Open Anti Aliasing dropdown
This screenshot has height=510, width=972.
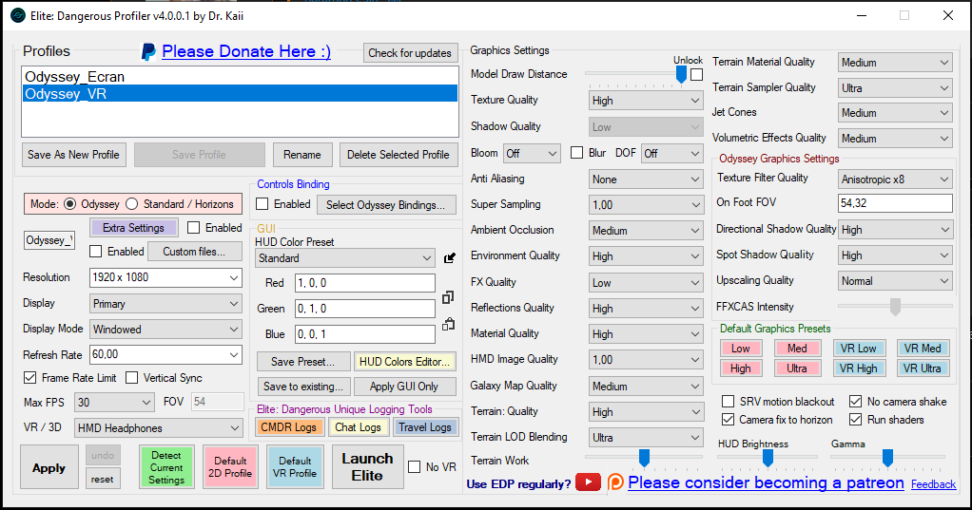point(646,179)
